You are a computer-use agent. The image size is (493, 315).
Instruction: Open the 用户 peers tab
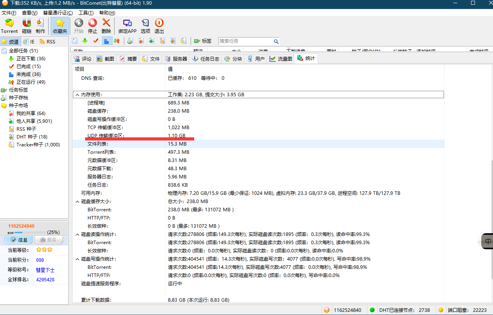(256, 59)
